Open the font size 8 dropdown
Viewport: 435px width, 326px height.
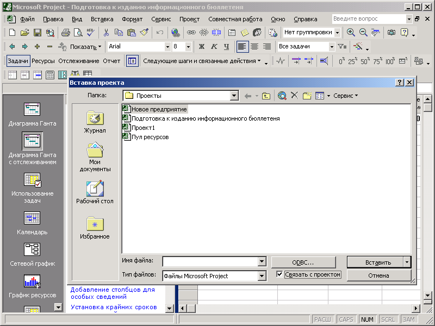[x=188, y=47]
